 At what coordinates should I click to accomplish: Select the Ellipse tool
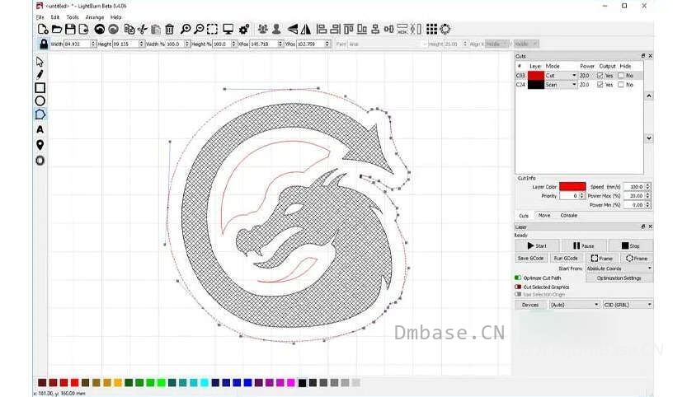(x=40, y=101)
